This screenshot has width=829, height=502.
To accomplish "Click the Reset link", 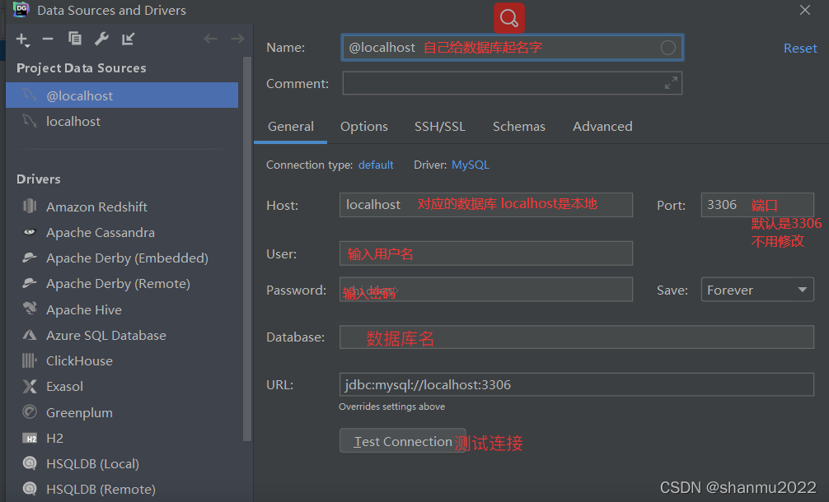I will tap(800, 49).
